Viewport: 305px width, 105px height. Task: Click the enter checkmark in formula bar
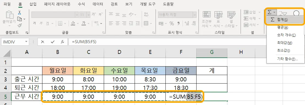53,42
